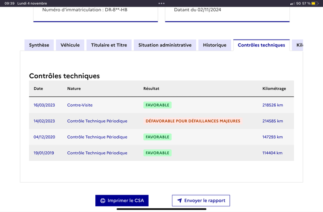
Task: Click Contrôle Technique Périodique in 04/12/2020 row
Action: [97, 137]
